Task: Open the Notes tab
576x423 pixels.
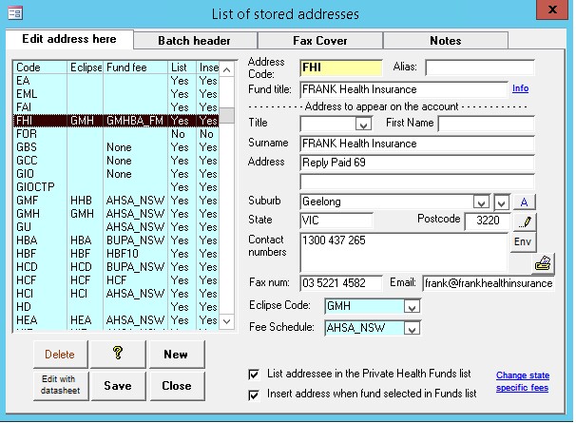Action: [446, 41]
